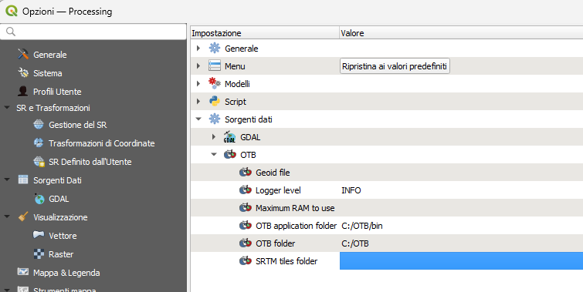
Task: Select the OTB application folder label
Action: (x=296, y=226)
